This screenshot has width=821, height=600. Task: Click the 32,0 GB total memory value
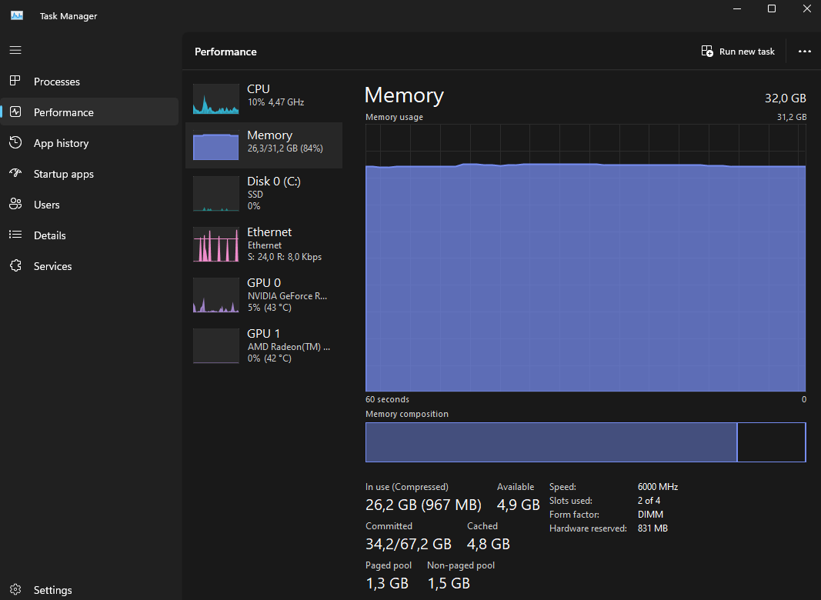pyautogui.click(x=785, y=98)
